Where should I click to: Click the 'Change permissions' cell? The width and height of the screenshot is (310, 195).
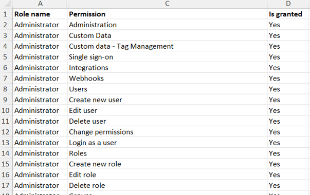click(x=167, y=132)
